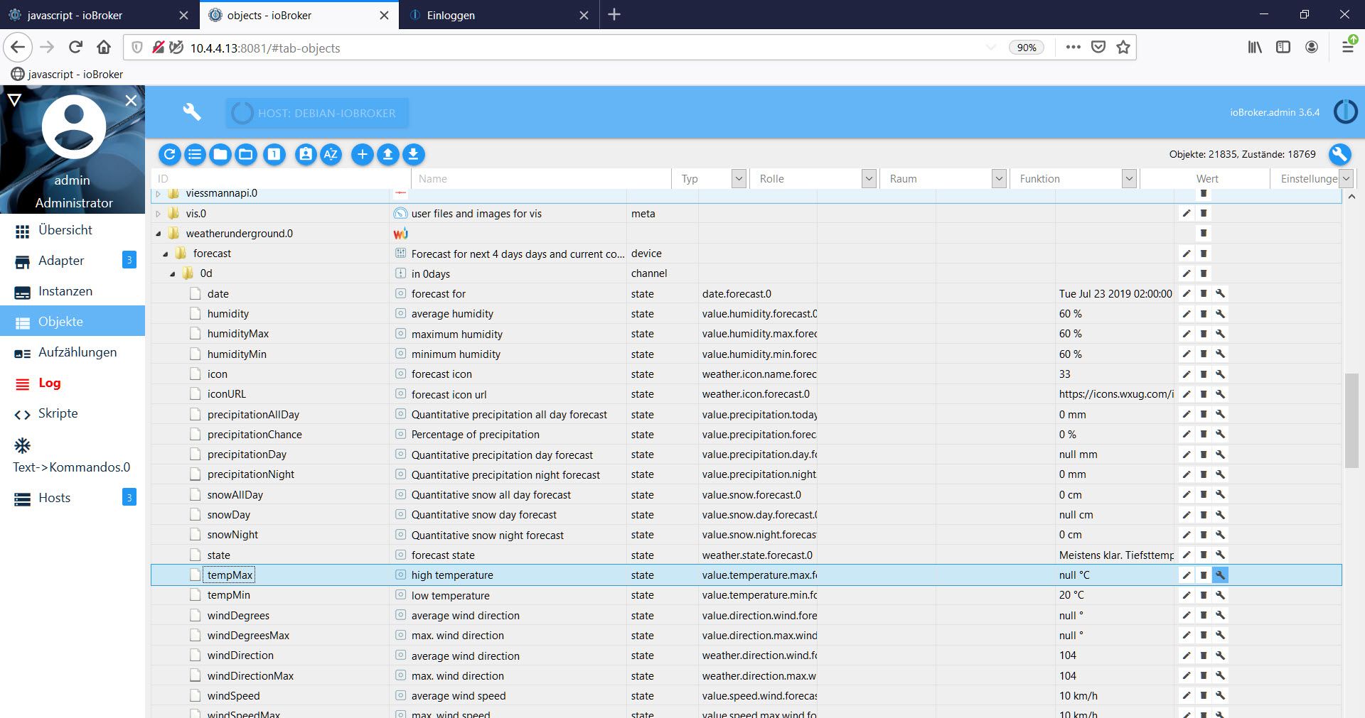The image size is (1365, 718).
Task: Click the 'Tue Jul 23 2019' value cell
Action: coord(1115,293)
